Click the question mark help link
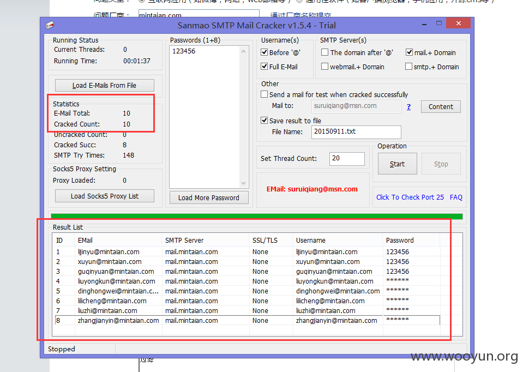Viewport: 523px width, 372px height. pyautogui.click(x=408, y=107)
